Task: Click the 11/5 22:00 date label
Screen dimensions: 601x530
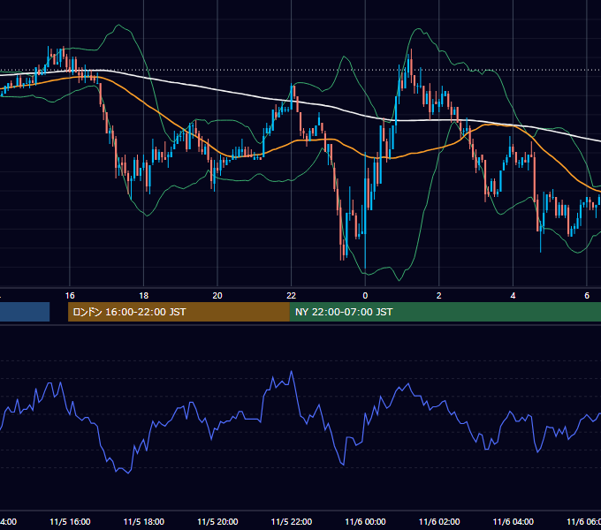Action: [292, 522]
